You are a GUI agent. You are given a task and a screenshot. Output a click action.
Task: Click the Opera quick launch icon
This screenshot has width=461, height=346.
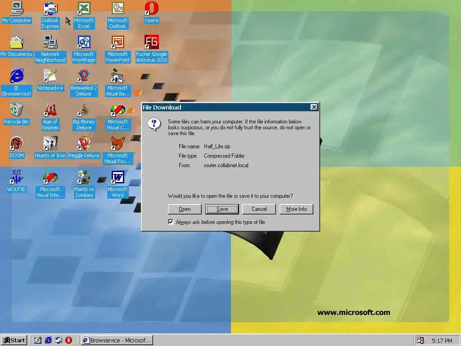[68, 341]
